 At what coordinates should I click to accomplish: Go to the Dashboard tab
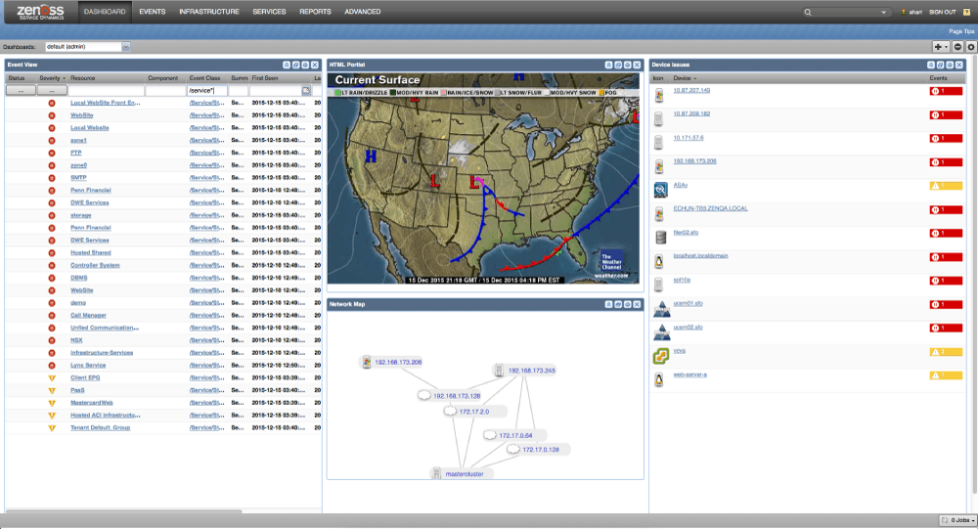(x=105, y=12)
